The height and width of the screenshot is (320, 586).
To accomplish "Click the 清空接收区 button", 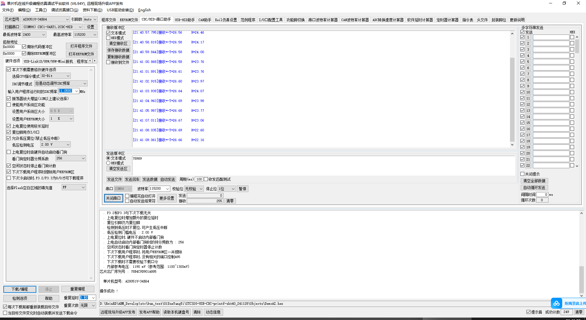I will pos(118,43).
